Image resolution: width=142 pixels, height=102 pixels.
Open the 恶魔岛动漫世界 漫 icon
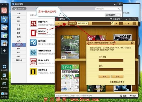pyautogui.click(x=33, y=52)
